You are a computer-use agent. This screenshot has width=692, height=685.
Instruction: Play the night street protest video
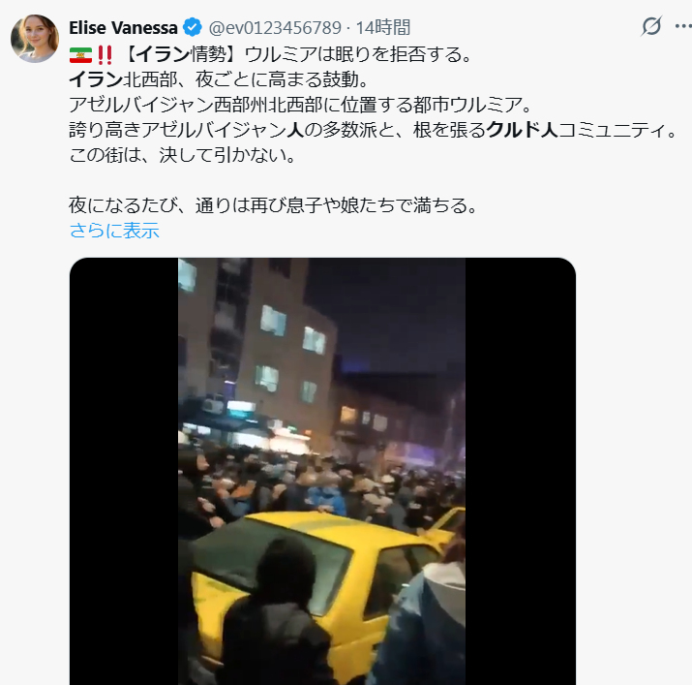(322, 471)
